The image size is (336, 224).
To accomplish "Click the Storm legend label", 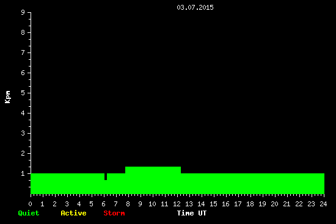I will (114, 213).
